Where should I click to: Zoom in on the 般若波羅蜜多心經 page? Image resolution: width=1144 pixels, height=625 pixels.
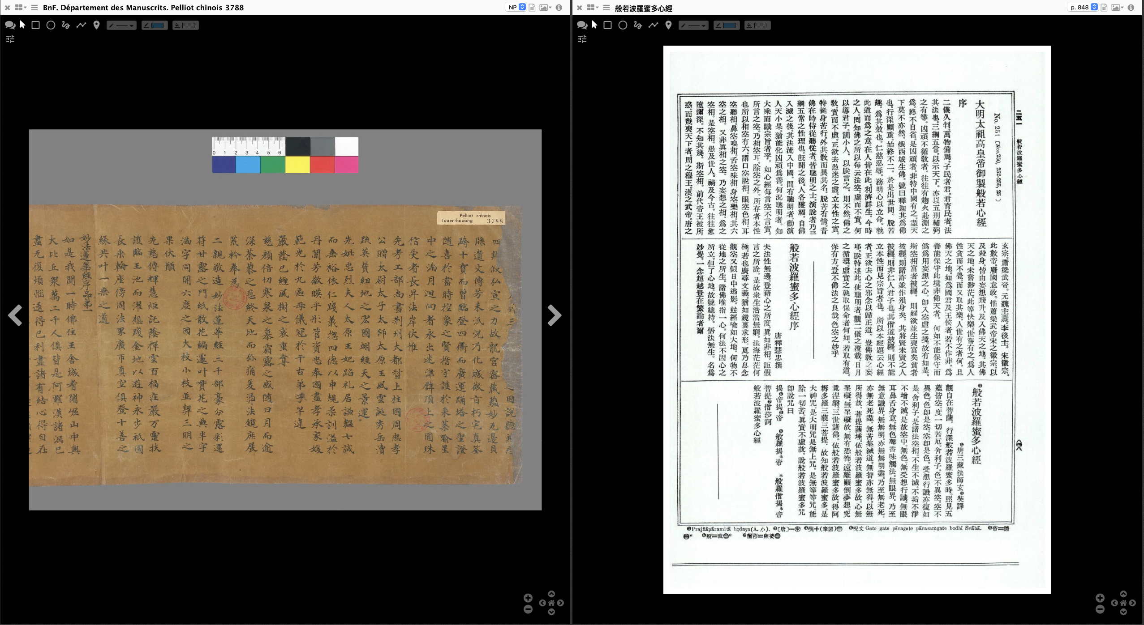tap(1100, 598)
